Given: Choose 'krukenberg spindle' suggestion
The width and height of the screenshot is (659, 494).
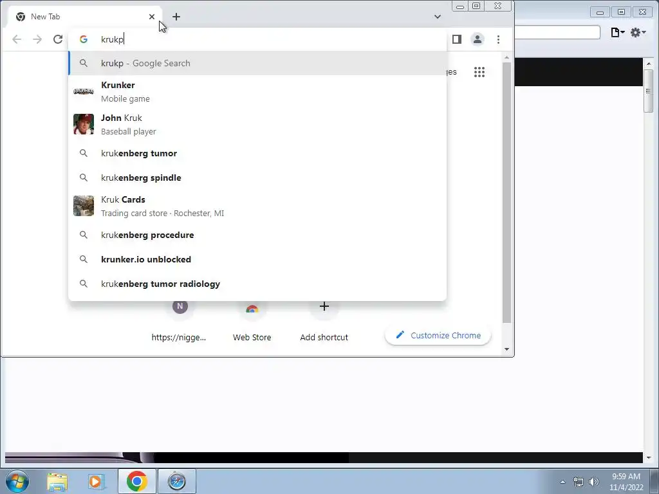Looking at the screenshot, I should 257,178.
